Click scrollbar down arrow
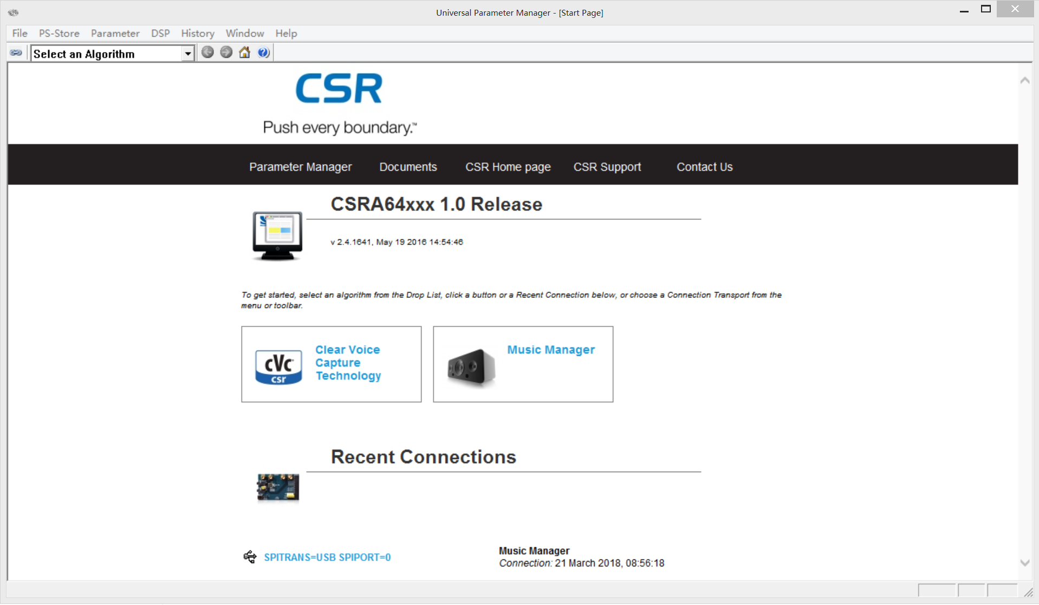 coord(1025,563)
